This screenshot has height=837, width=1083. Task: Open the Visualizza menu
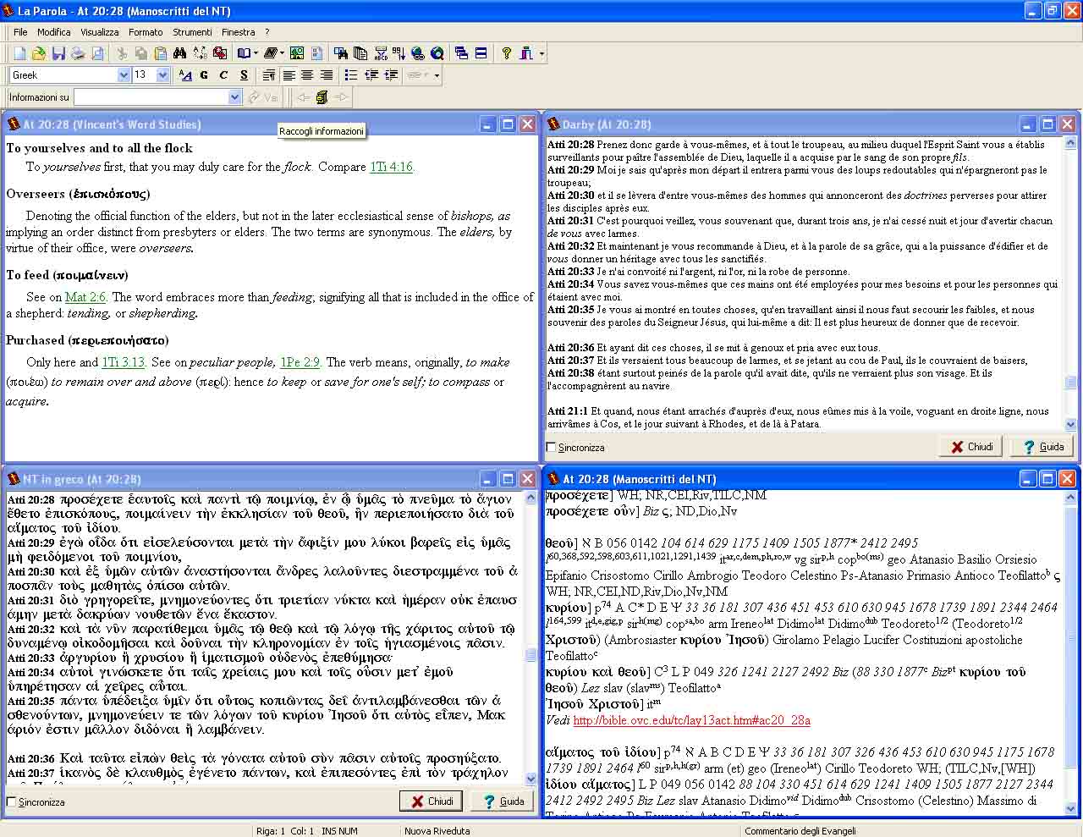(x=100, y=32)
